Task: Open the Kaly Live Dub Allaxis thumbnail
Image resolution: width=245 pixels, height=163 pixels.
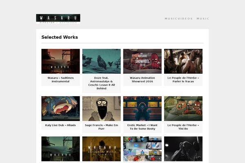Action: click(x=60, y=108)
